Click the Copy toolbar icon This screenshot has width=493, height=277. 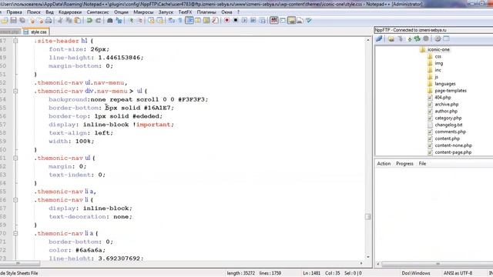(69, 21)
